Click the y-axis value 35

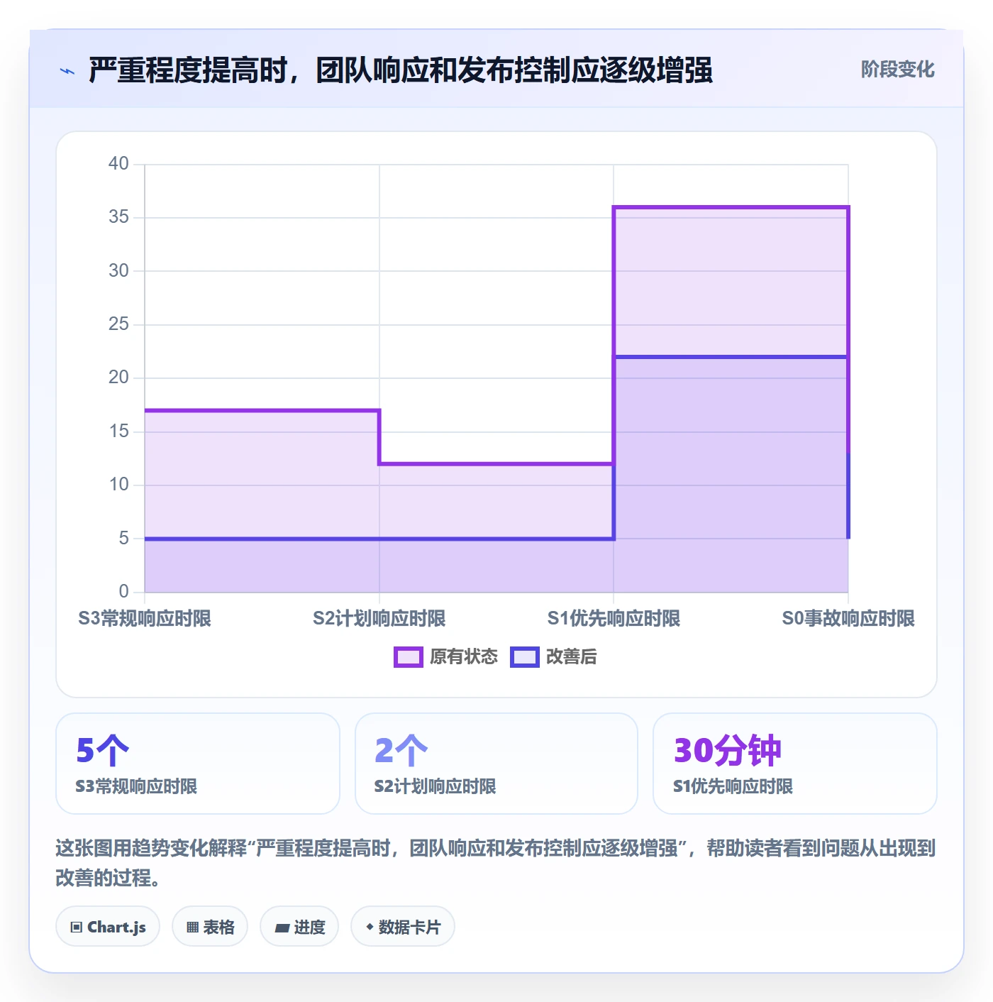pyautogui.click(x=118, y=217)
